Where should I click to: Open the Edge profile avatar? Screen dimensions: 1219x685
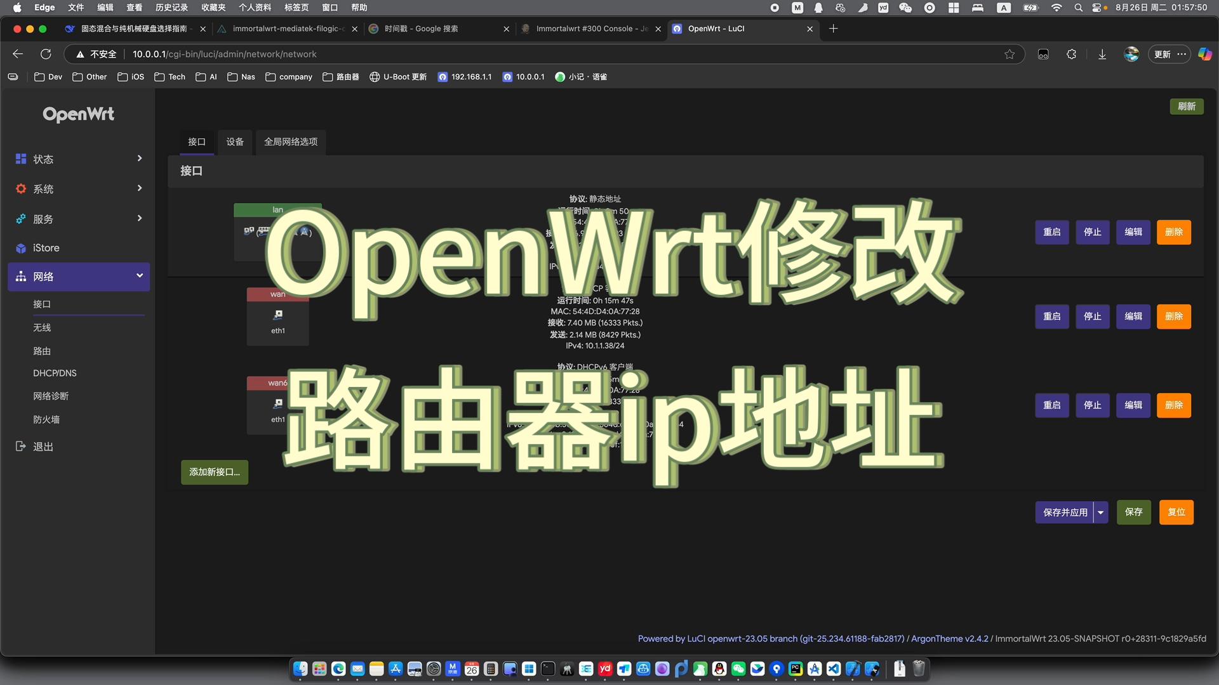click(x=1131, y=54)
